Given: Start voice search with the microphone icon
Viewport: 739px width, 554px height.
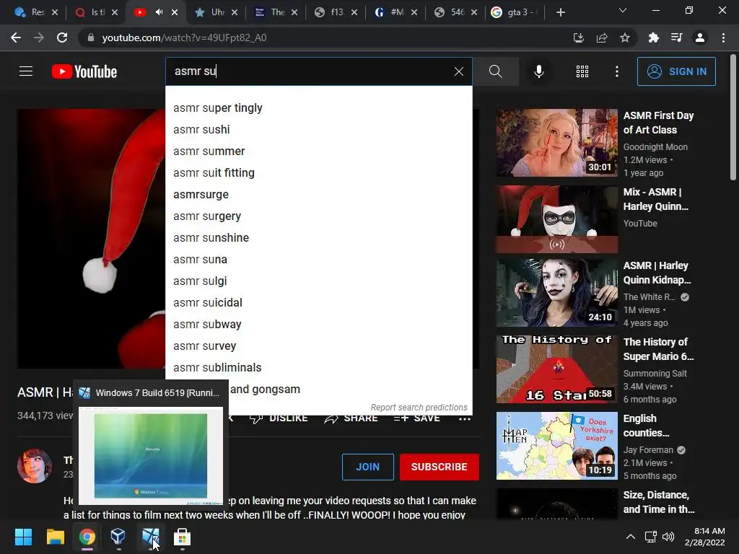Looking at the screenshot, I should (538, 71).
